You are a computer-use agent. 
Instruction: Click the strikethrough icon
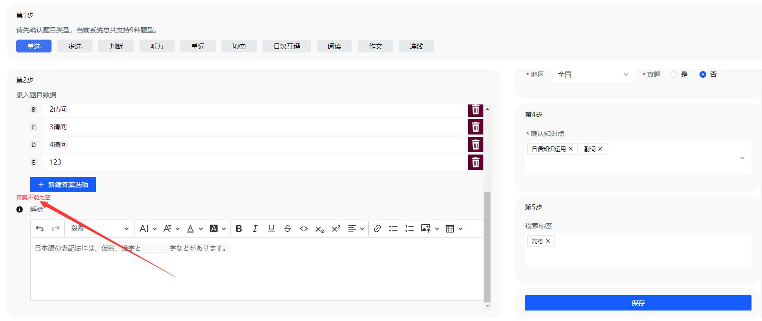pyautogui.click(x=287, y=229)
